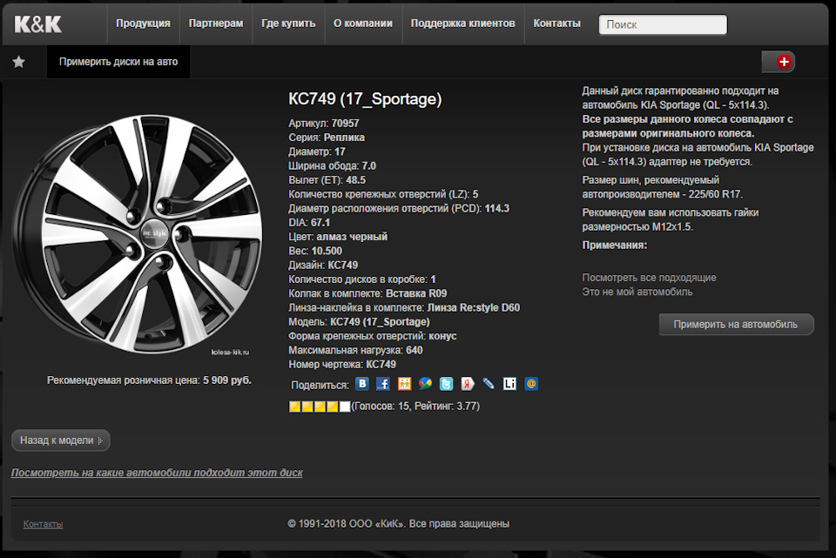Image resolution: width=836 pixels, height=558 pixels.
Task: Open the О компании menu
Action: pyautogui.click(x=362, y=24)
